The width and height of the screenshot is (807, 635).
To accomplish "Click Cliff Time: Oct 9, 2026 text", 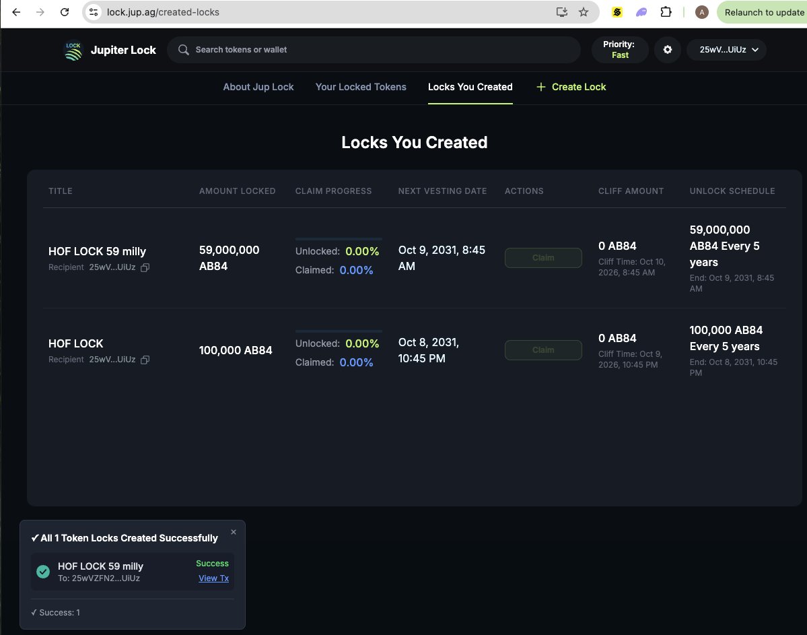I will (631, 360).
